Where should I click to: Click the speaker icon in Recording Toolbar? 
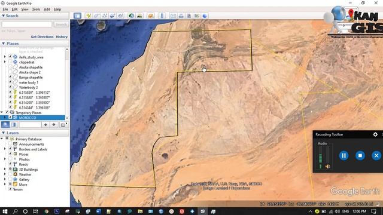tap(328, 166)
